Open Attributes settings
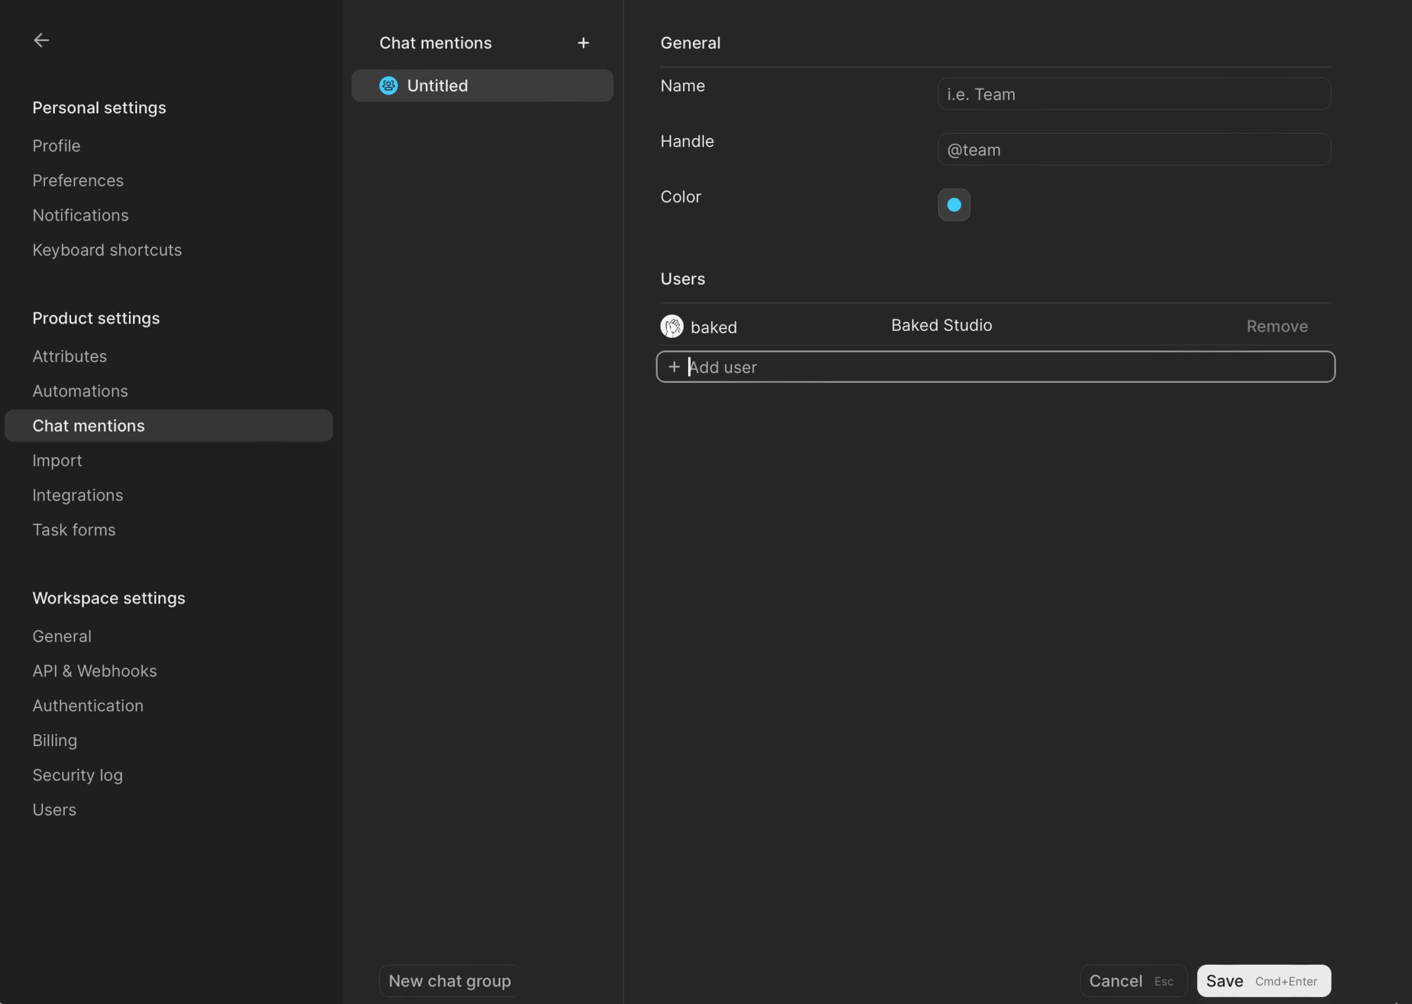This screenshot has height=1004, width=1412. tap(69, 356)
